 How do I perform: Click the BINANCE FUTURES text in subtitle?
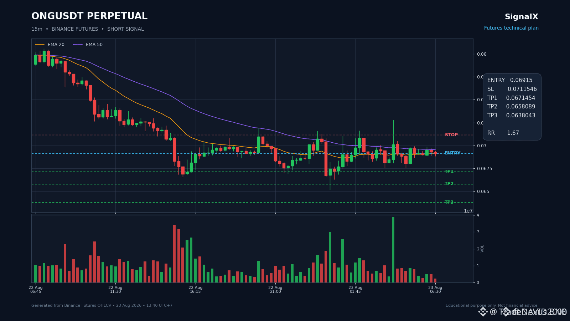75,29
